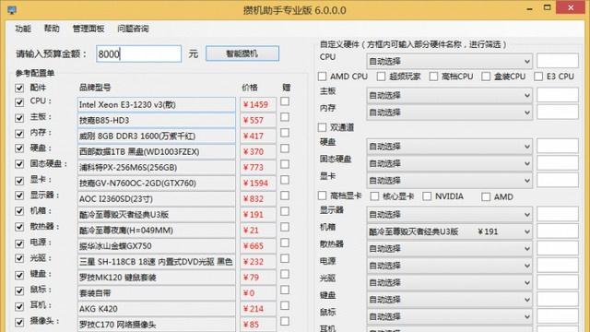
Task: Enable the 超频玩家 checkbox
Action: click(381, 77)
